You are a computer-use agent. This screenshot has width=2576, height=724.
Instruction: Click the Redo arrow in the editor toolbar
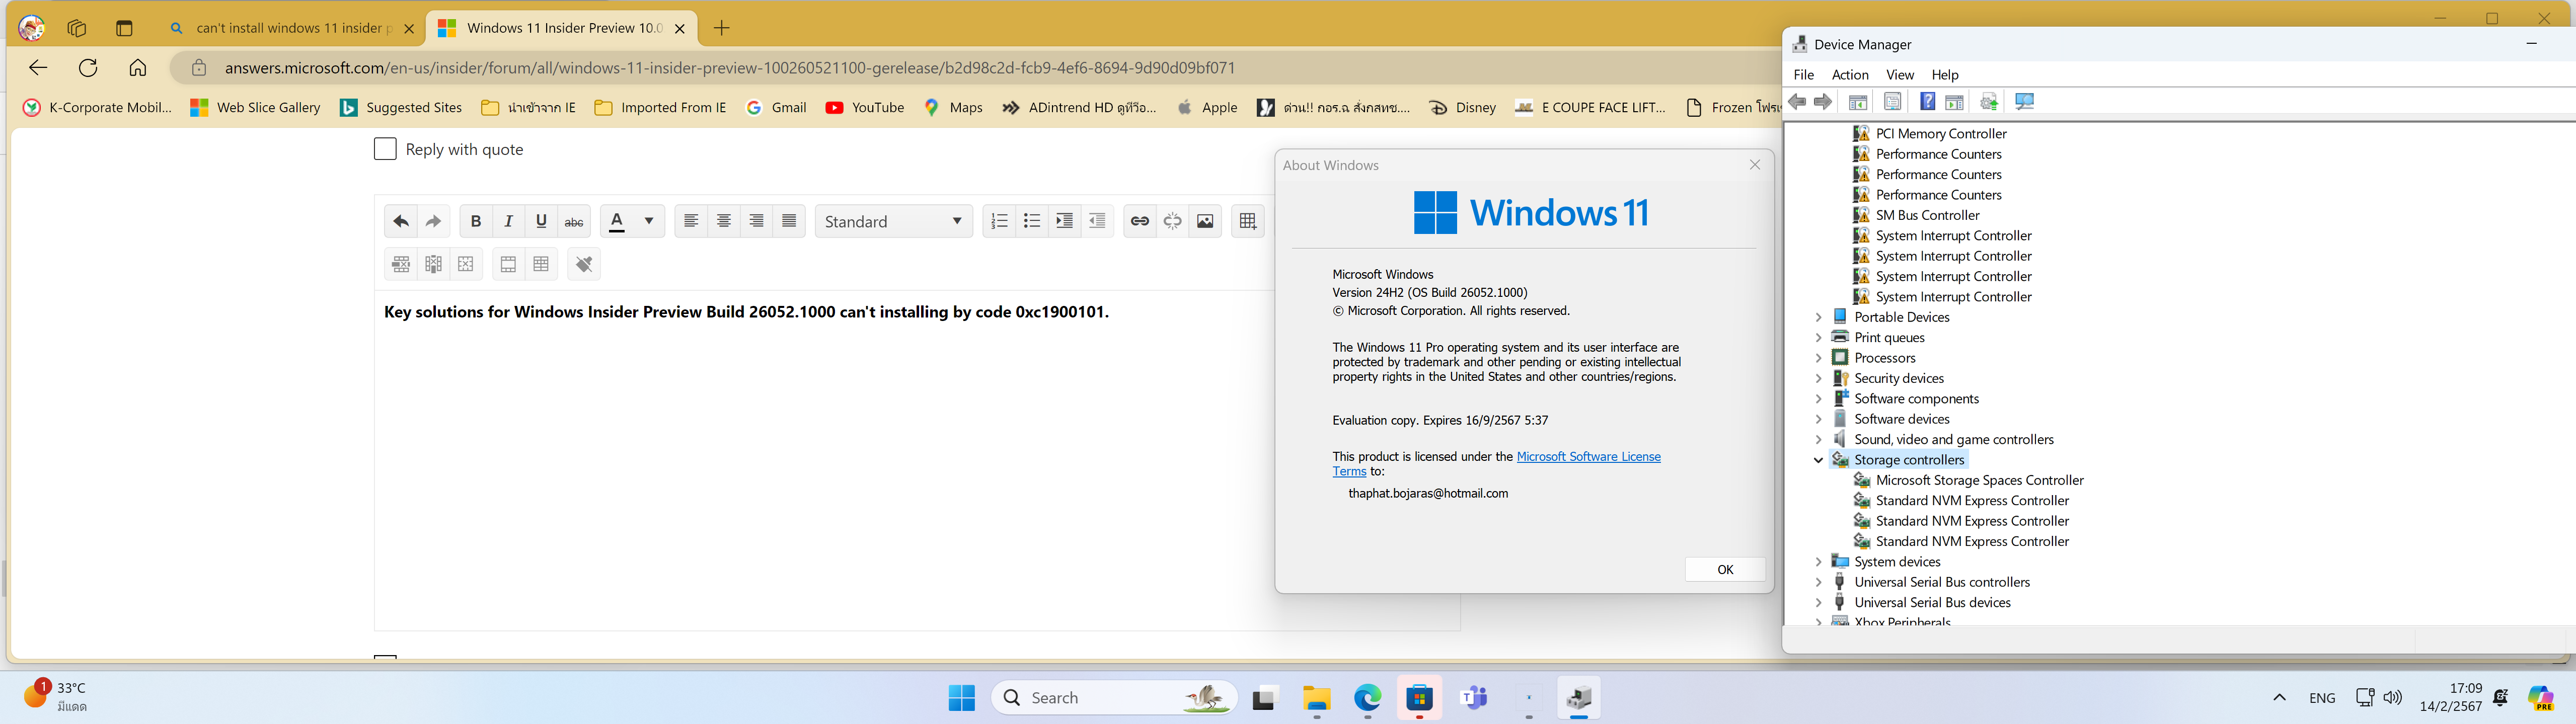pos(434,221)
